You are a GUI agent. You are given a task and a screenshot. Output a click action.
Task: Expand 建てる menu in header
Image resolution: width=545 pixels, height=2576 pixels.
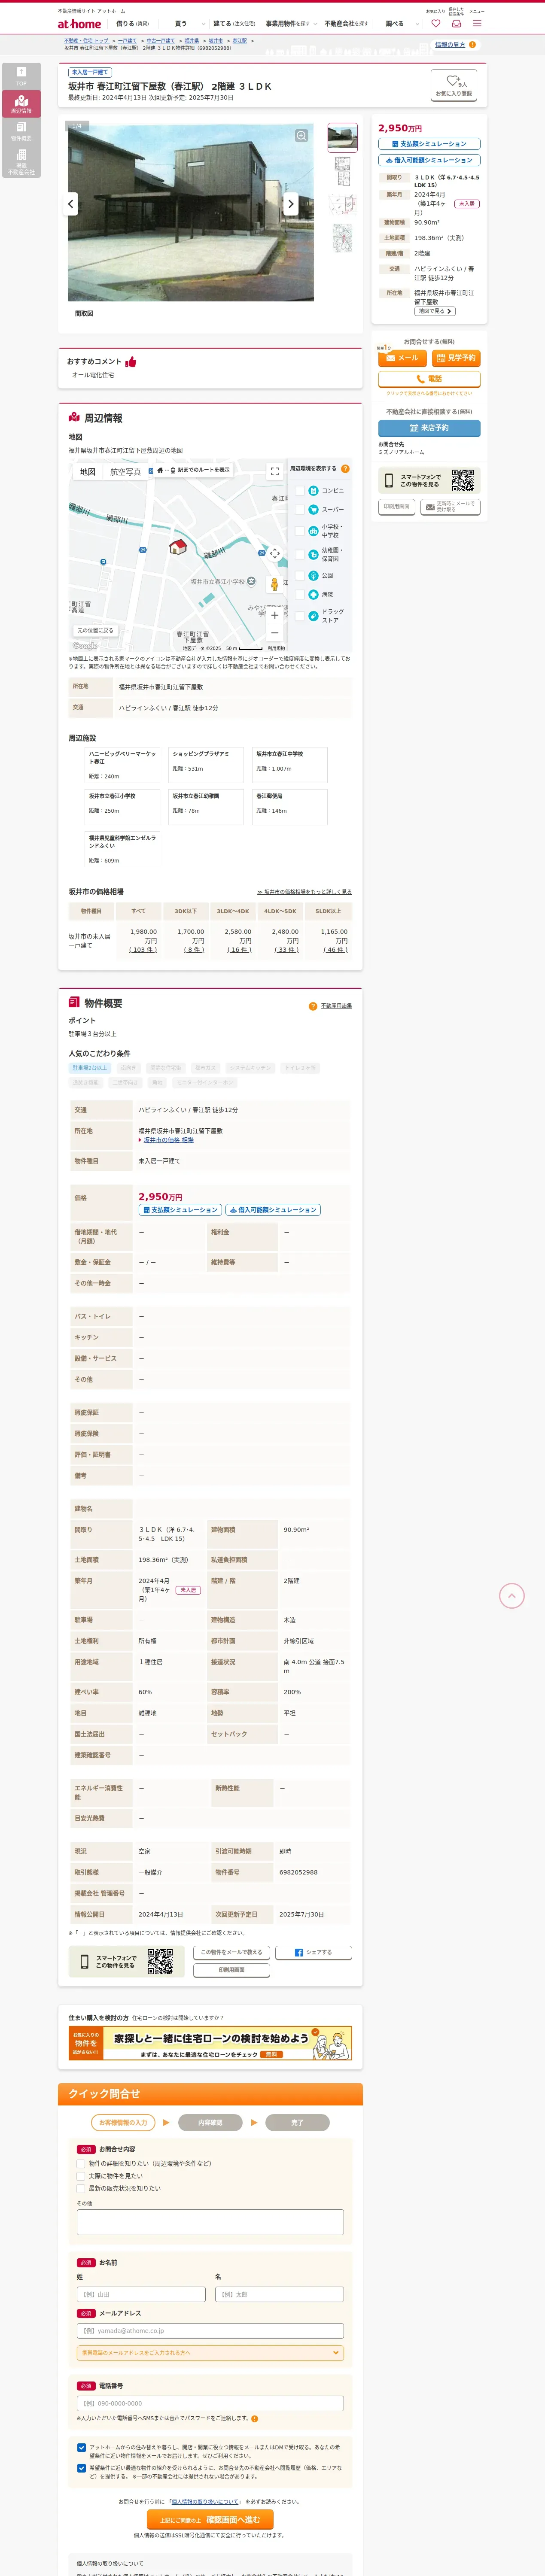click(x=234, y=23)
